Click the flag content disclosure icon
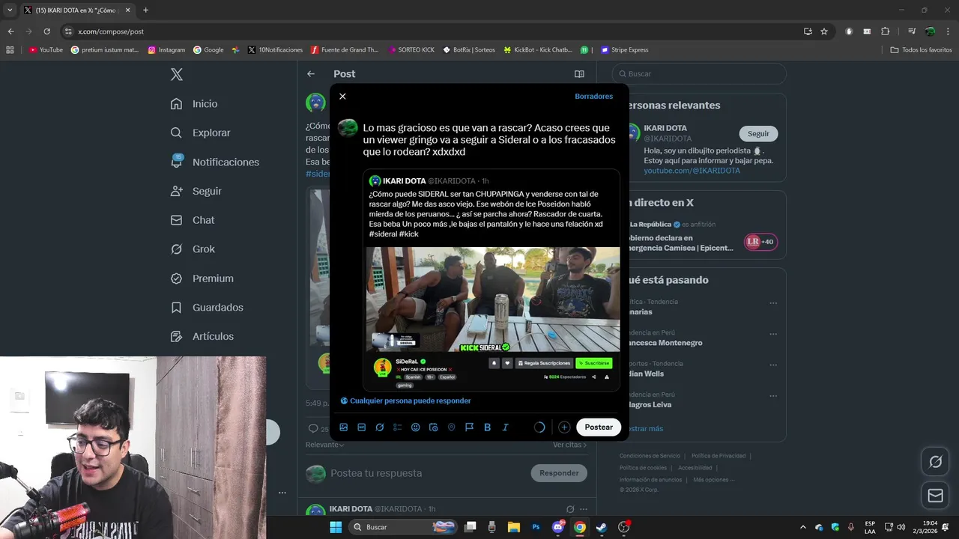Screen dimensions: 959x539 tap(470, 427)
